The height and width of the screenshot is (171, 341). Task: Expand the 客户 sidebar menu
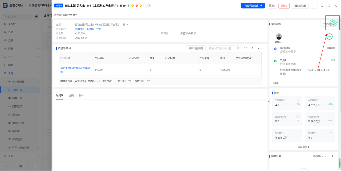pos(20,57)
